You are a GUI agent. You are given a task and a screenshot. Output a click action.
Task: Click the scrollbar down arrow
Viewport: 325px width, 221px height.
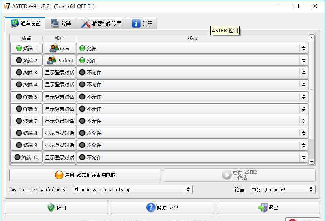312,162
